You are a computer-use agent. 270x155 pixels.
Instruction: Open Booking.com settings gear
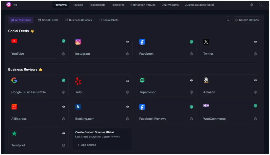(x=127, y=119)
